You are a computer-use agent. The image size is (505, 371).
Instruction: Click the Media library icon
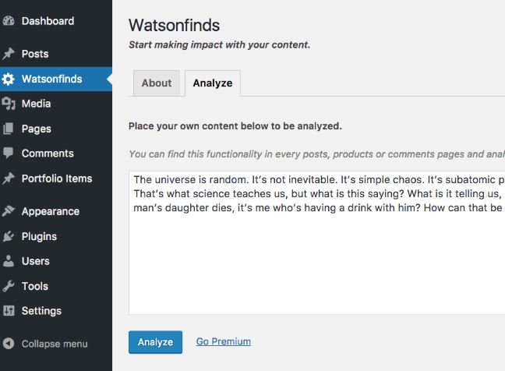coord(9,104)
